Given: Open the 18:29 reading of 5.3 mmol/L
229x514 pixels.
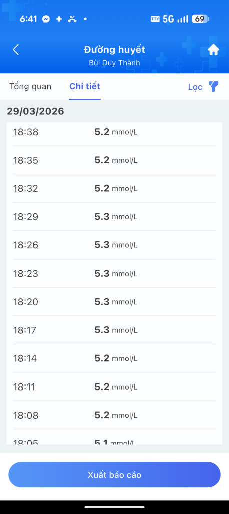Looking at the screenshot, I should point(114,217).
